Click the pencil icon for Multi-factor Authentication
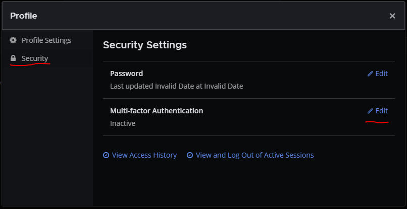This screenshot has width=407, height=209. tap(370, 111)
